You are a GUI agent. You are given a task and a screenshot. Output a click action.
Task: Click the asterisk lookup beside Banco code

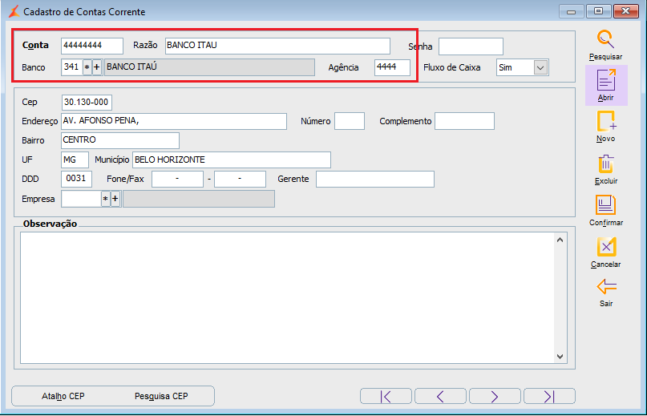click(87, 67)
